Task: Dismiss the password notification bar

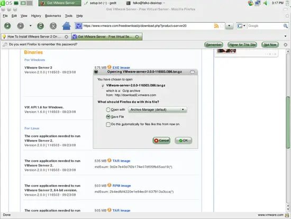Action: (x=285, y=45)
